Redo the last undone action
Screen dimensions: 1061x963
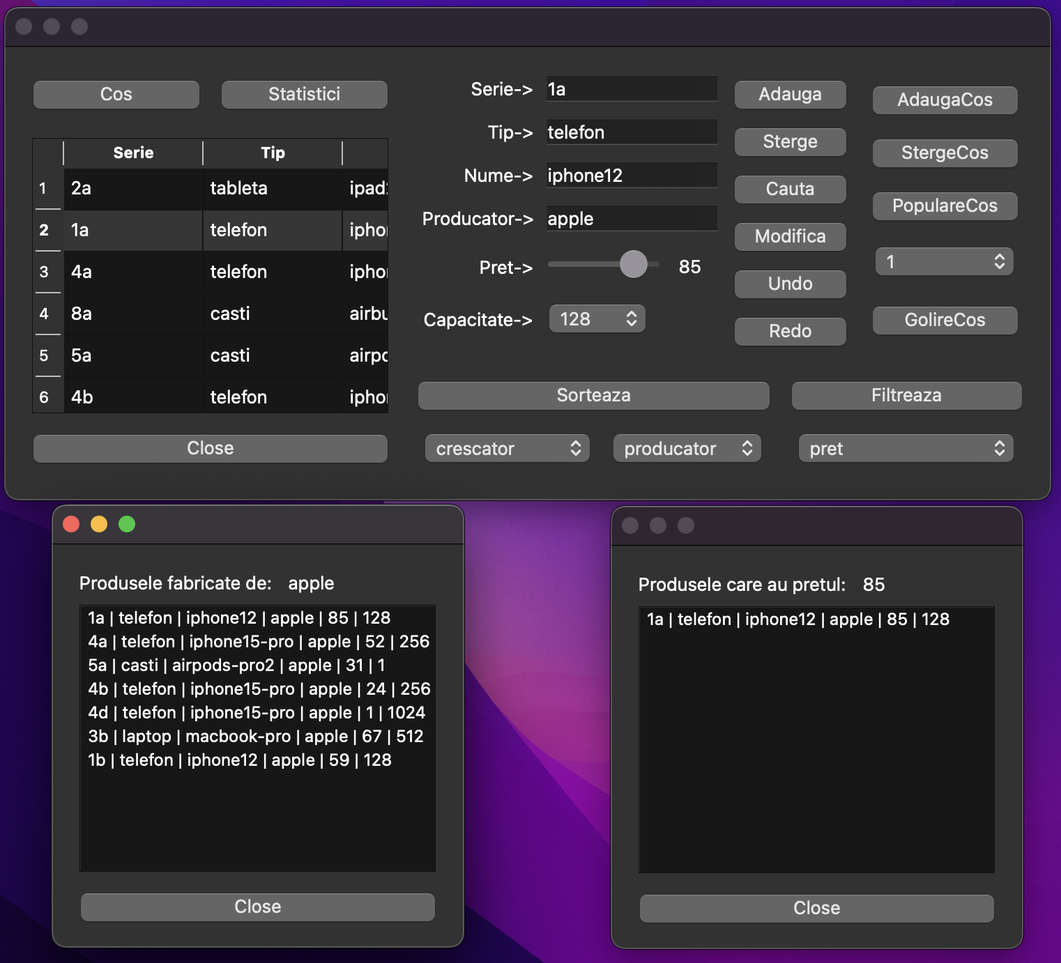pos(790,331)
